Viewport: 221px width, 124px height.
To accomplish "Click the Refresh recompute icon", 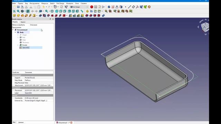I will pyautogui.click(x=61, y=7).
